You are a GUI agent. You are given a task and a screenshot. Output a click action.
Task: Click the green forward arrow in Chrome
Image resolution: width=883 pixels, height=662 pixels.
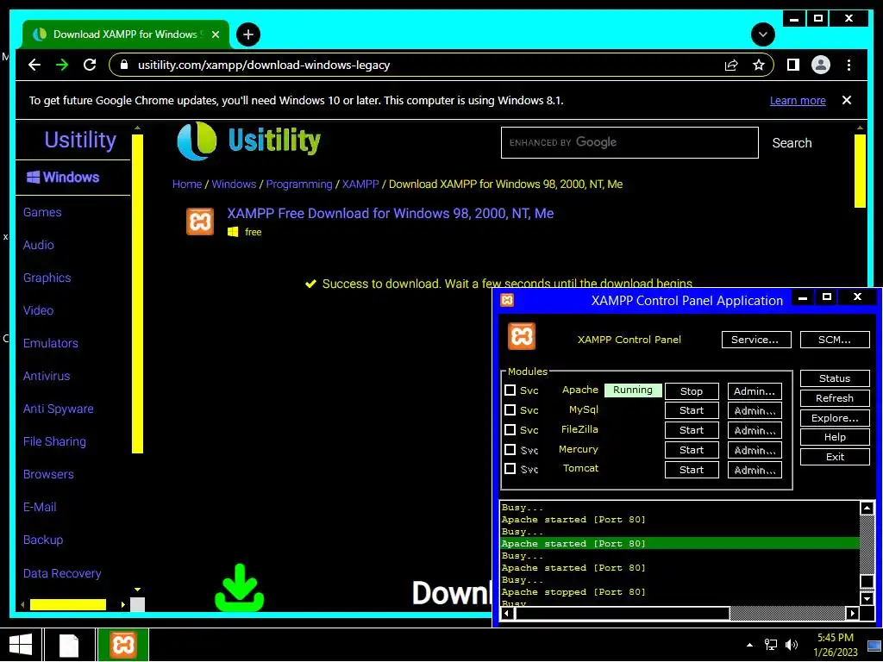pyautogui.click(x=62, y=65)
